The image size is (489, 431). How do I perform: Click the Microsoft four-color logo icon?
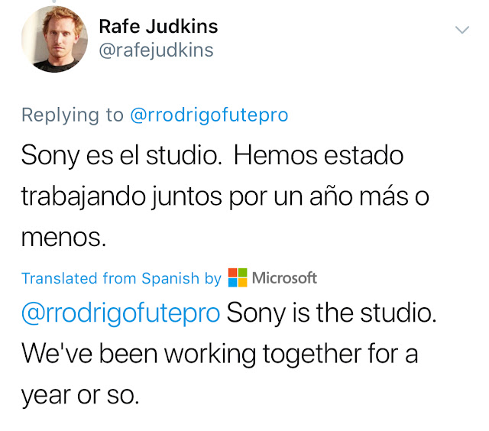[x=238, y=278]
